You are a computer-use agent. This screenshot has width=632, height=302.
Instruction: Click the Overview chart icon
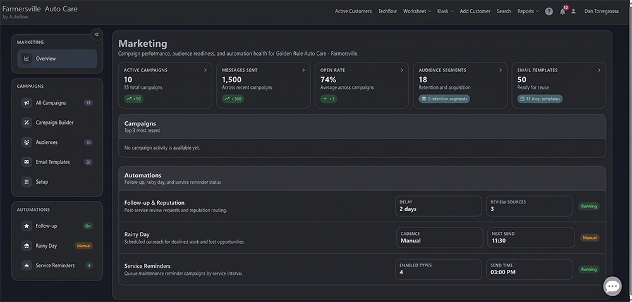(27, 58)
